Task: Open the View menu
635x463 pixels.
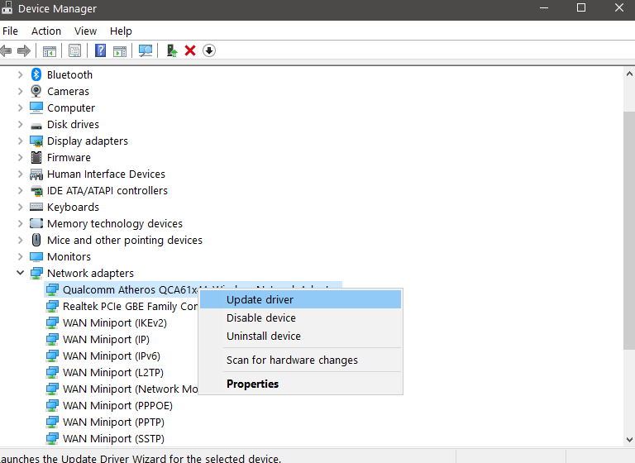Action: point(85,31)
